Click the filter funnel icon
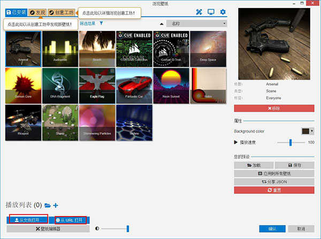This screenshot has width=321, height=239. [x=101, y=24]
